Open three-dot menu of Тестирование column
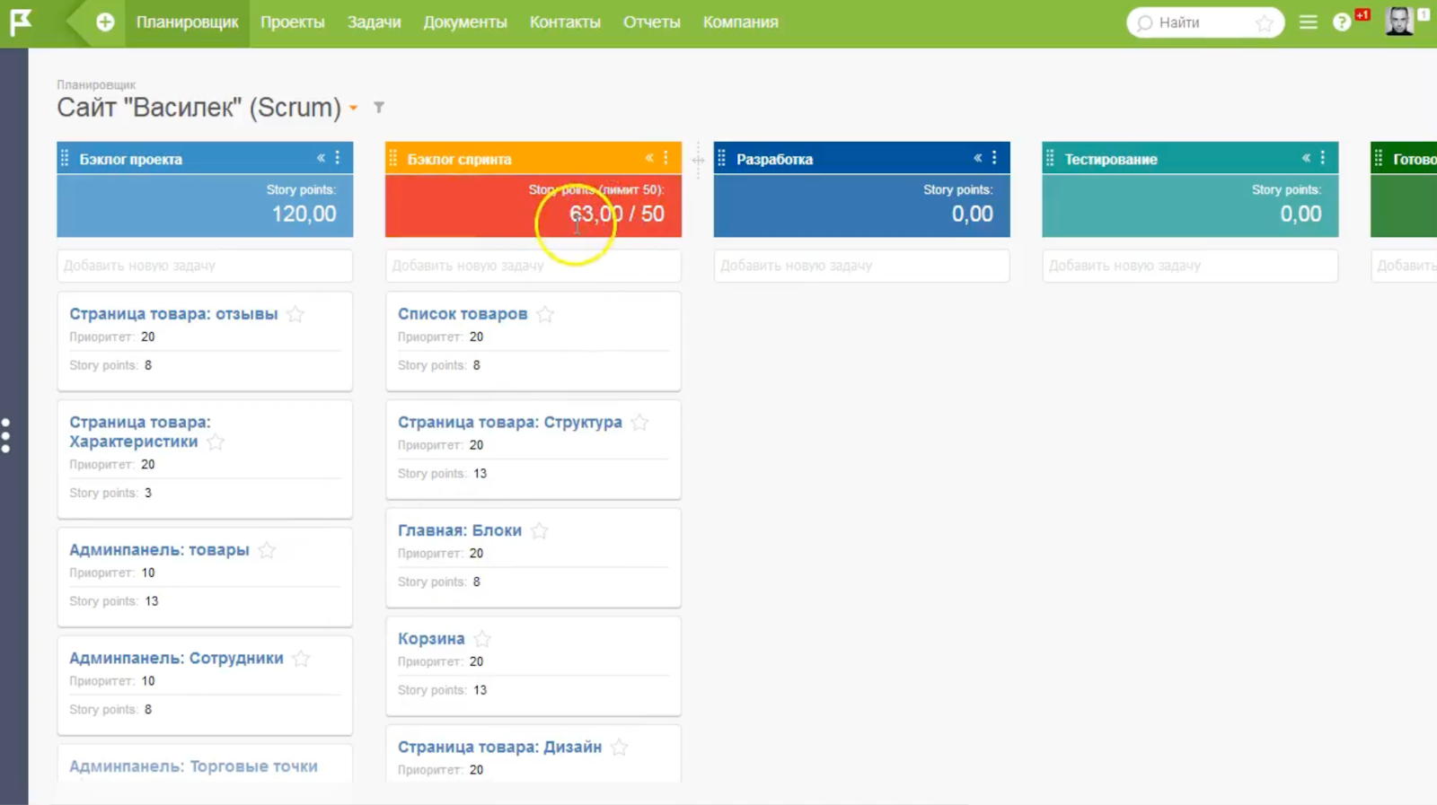 click(1323, 158)
